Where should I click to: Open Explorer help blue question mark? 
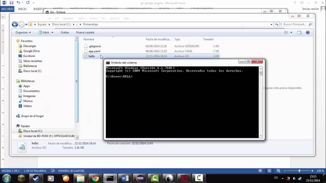pyautogui.click(x=308, y=33)
